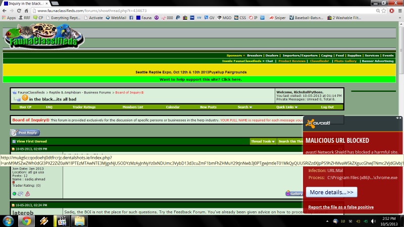Click More details button in avast popup
This screenshot has width=404, height=227.
tap(331, 192)
